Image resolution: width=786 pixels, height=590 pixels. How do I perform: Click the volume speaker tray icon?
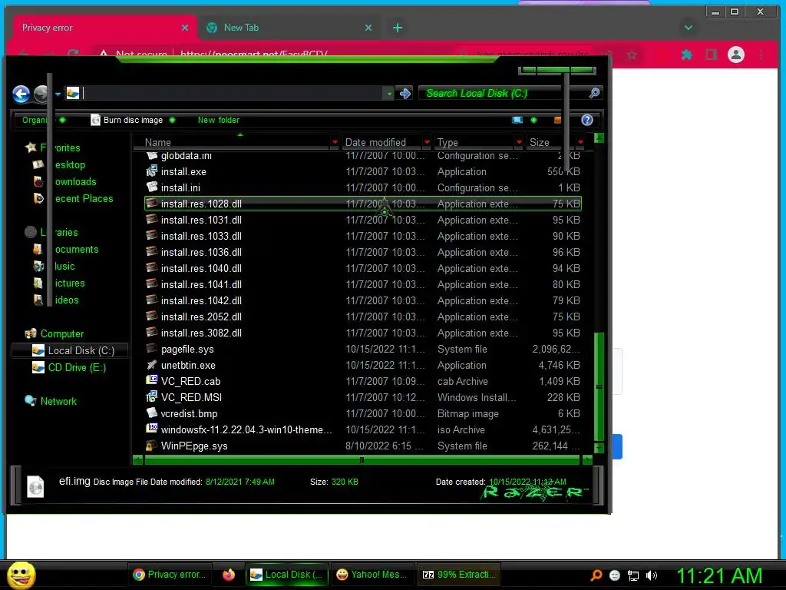[651, 575]
